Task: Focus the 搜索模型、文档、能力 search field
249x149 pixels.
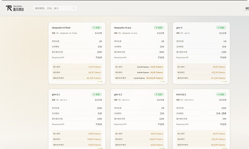Action: 55,8
